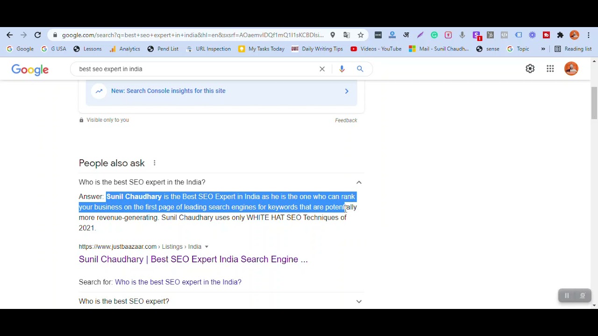Start voice search with microphone icon
This screenshot has height=336, width=598.
click(x=342, y=69)
